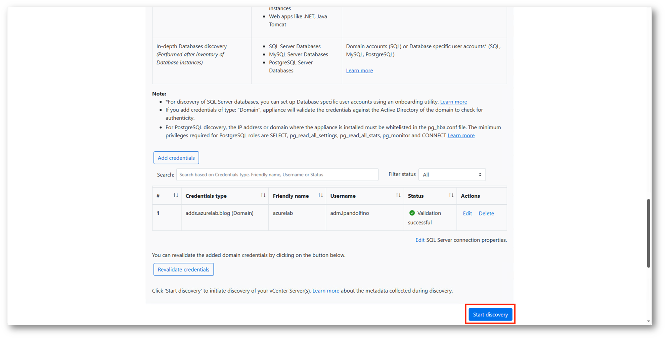Sort by Credentials type column arrows
This screenshot has height=339, width=666.
tap(263, 196)
